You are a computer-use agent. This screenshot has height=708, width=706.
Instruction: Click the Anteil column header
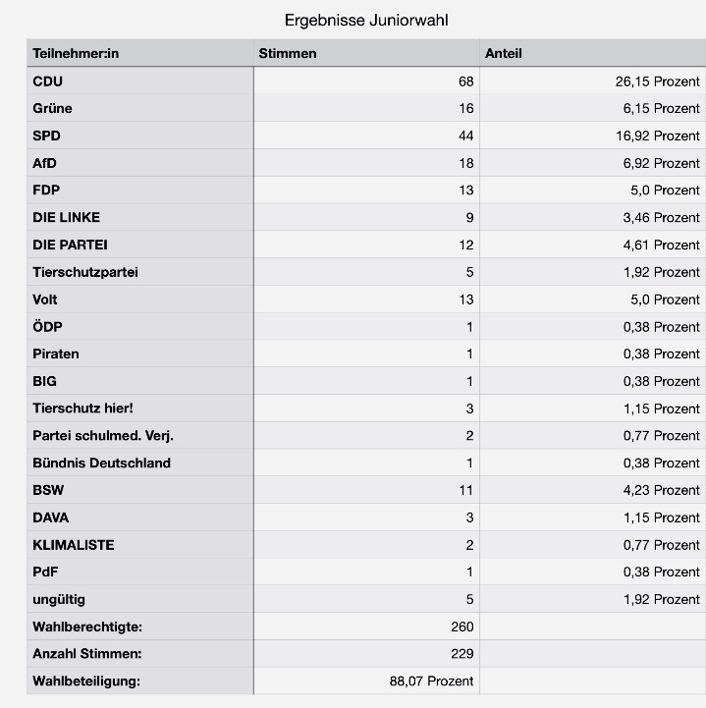coord(592,53)
